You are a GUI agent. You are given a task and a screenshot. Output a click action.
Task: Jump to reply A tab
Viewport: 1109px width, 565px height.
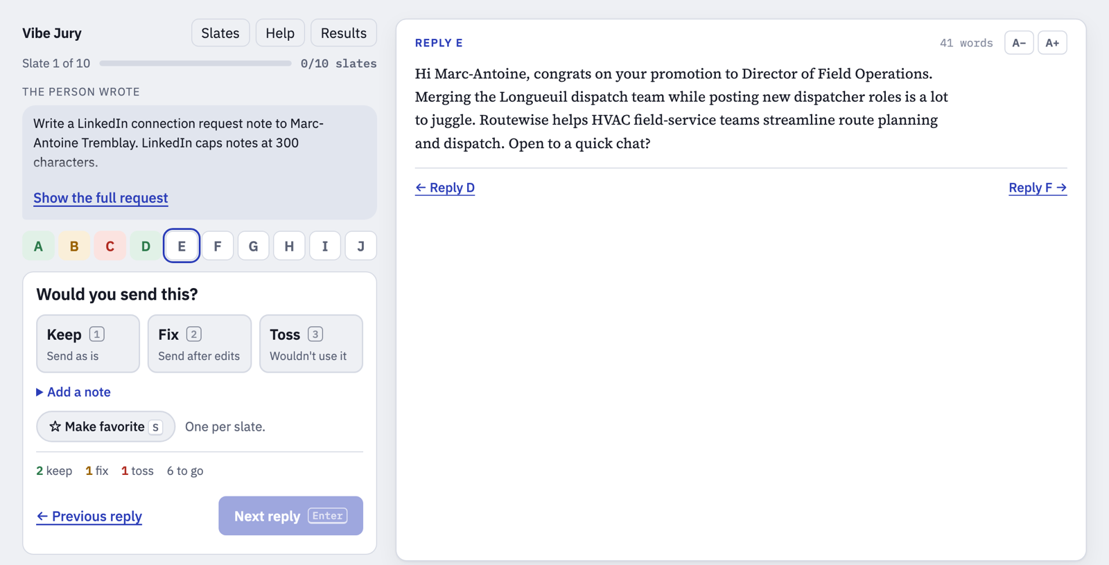pyautogui.click(x=39, y=246)
